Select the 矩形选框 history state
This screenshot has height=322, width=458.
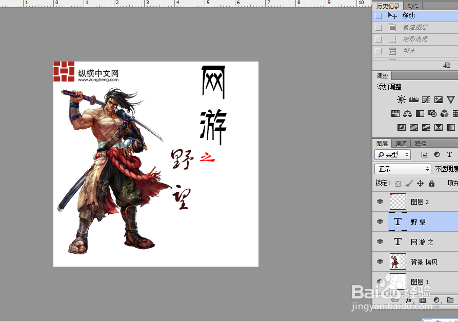click(415, 39)
